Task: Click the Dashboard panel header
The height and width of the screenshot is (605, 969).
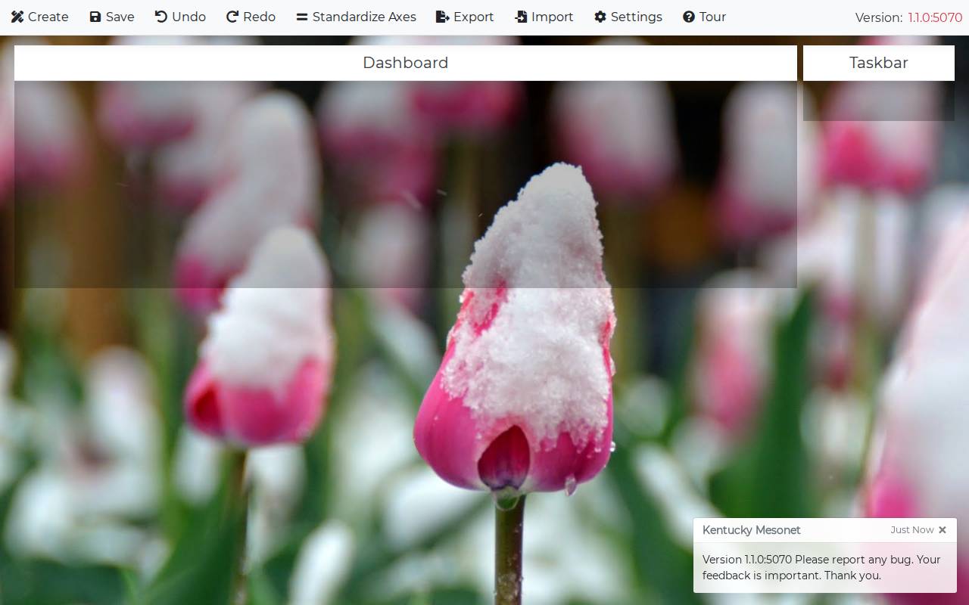Action: point(406,63)
